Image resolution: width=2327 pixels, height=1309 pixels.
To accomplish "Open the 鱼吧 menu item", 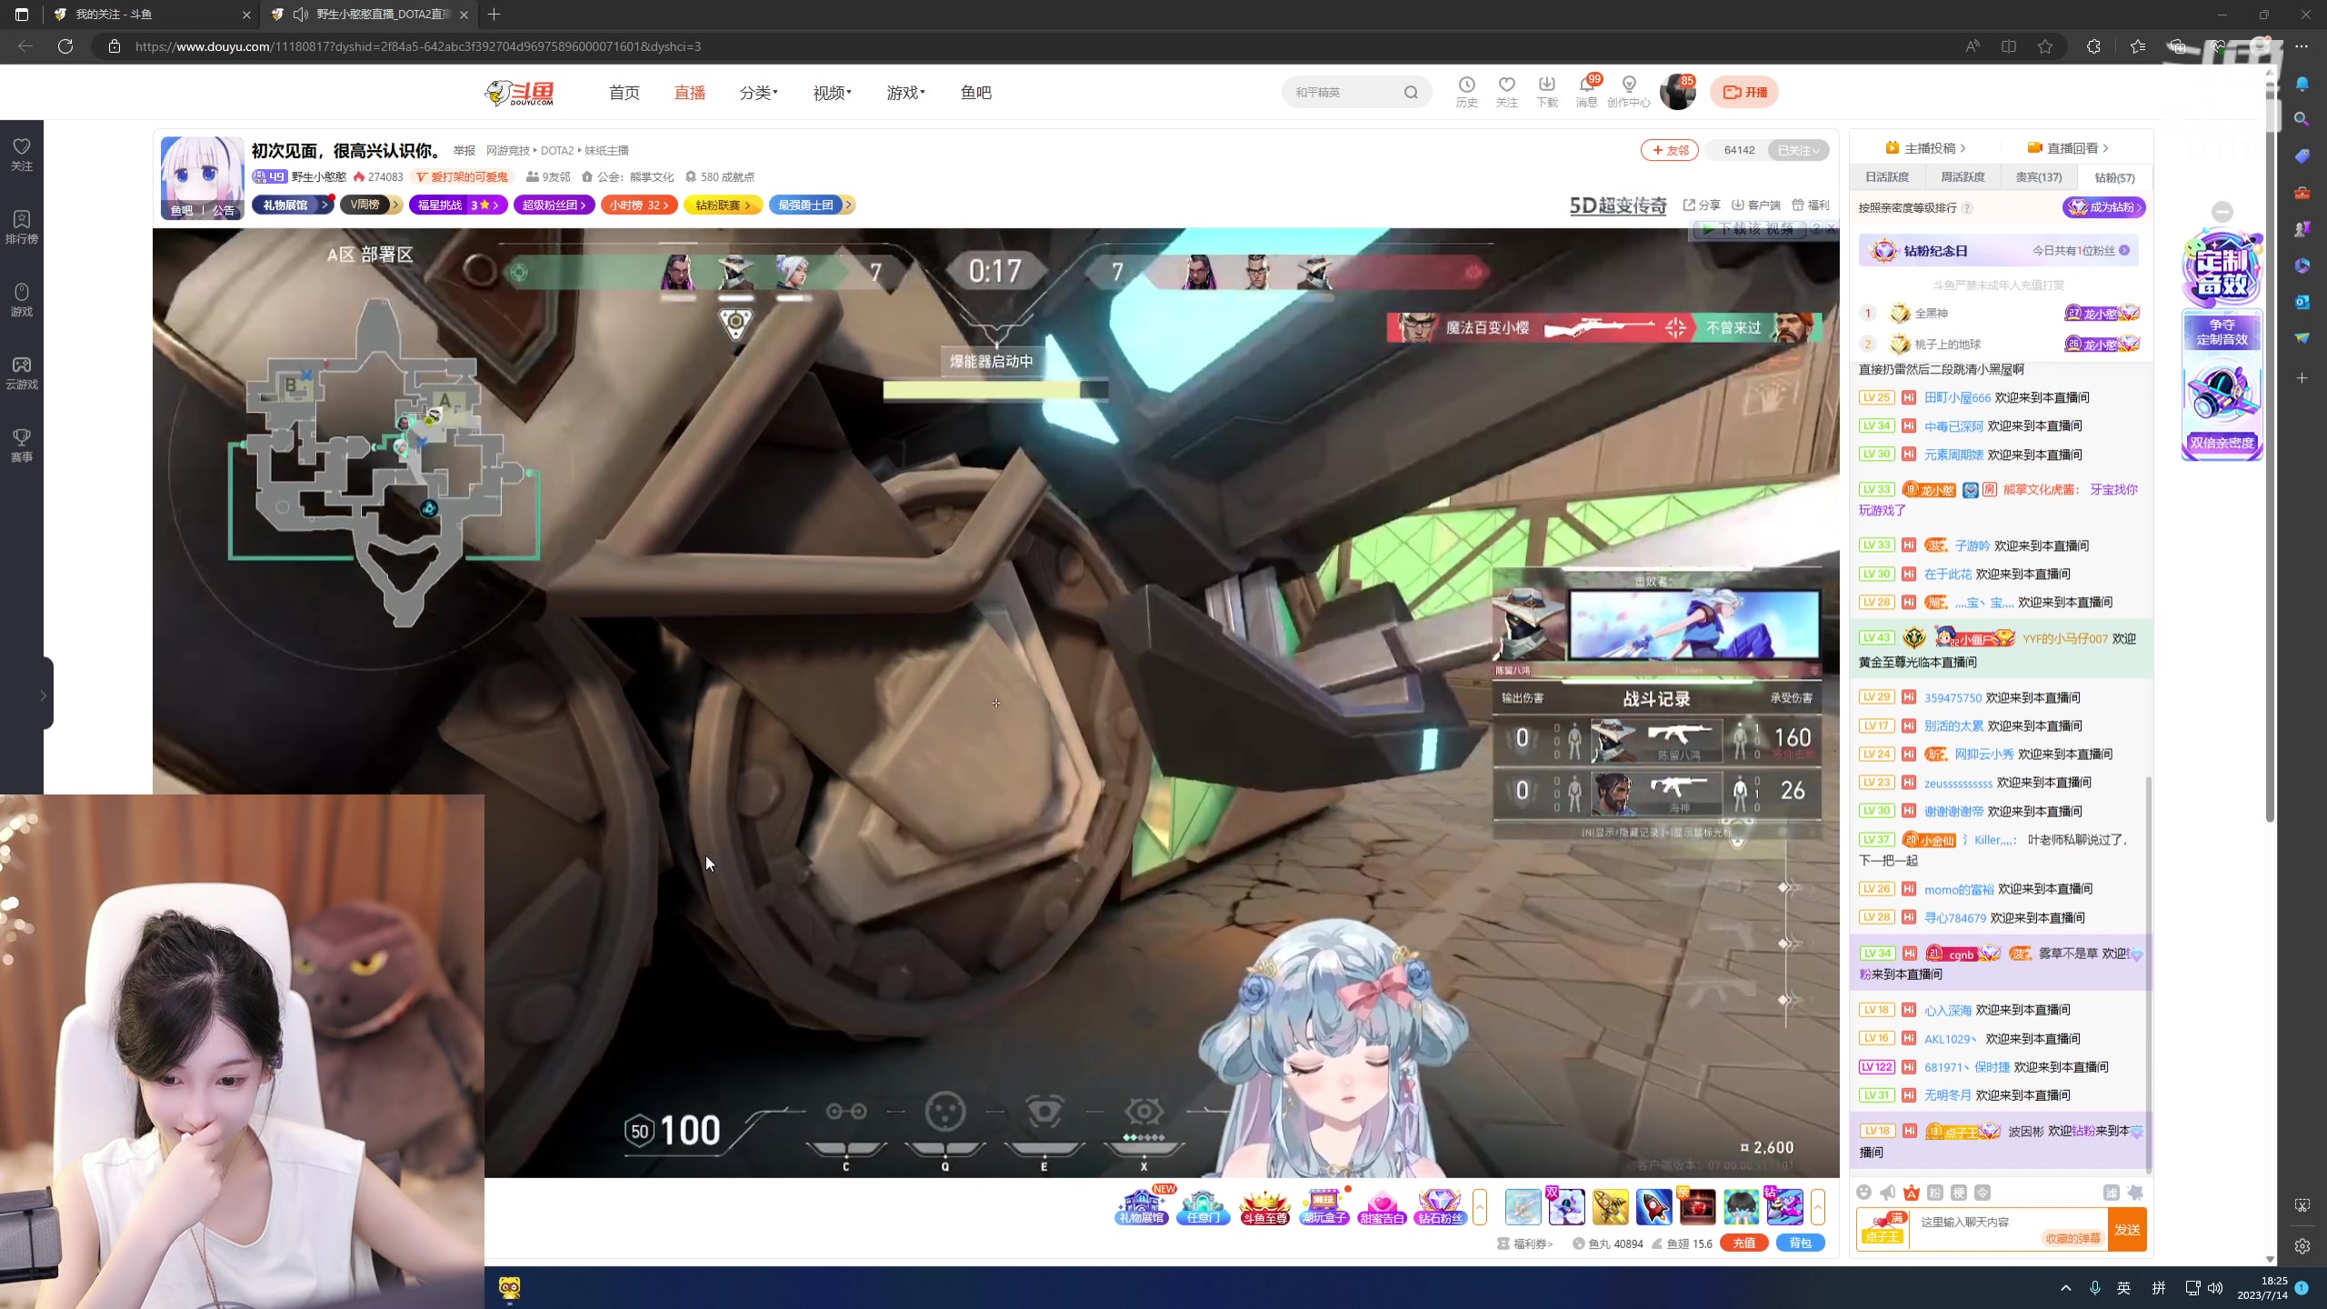I will pyautogui.click(x=974, y=92).
